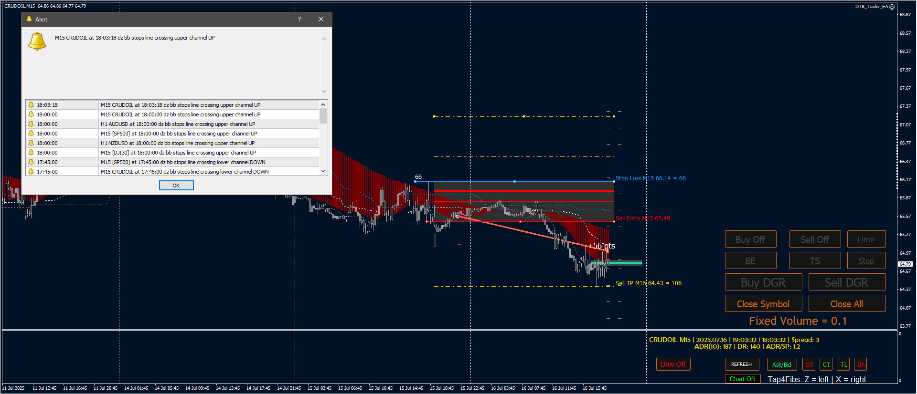Click OK in the Alert dialog
The image size is (917, 394).
coord(176,186)
